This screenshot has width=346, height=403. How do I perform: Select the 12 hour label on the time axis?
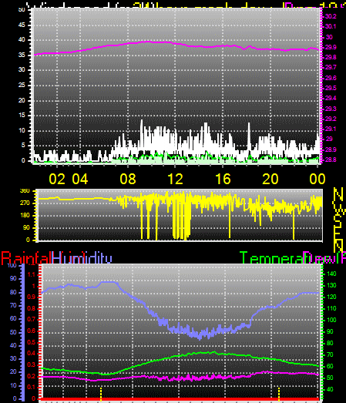tap(176, 179)
